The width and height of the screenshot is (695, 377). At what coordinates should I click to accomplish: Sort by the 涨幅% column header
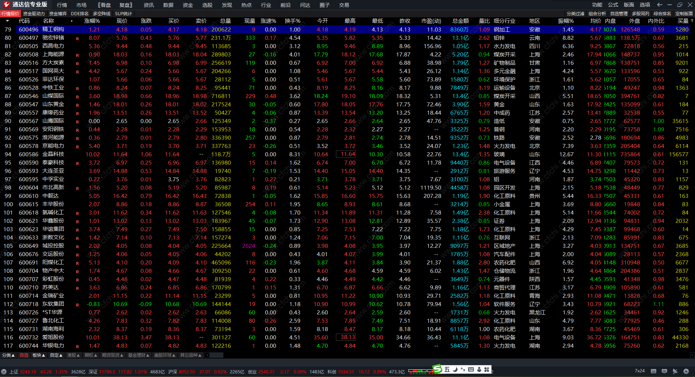pyautogui.click(x=92, y=21)
